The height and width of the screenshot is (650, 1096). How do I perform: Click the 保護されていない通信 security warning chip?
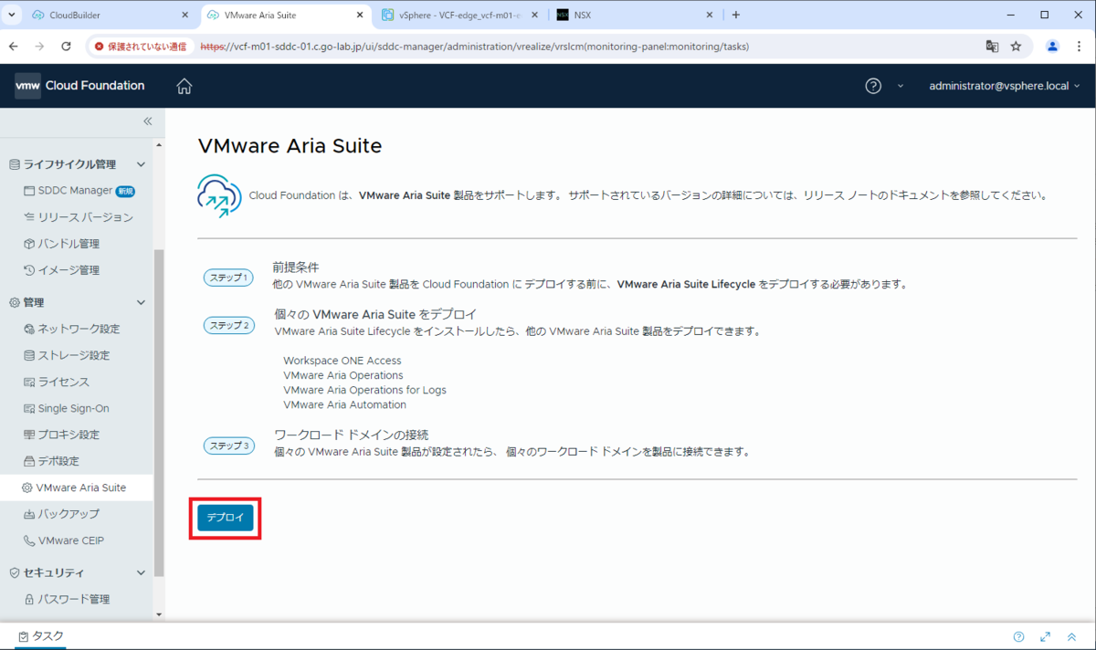coord(141,46)
